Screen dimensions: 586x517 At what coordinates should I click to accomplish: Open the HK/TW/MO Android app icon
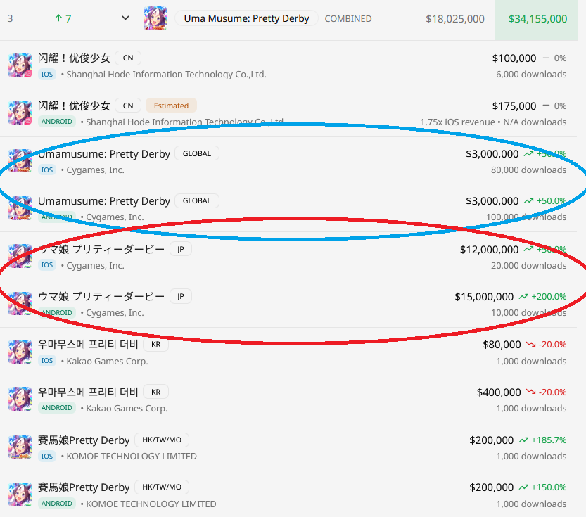tap(20, 494)
